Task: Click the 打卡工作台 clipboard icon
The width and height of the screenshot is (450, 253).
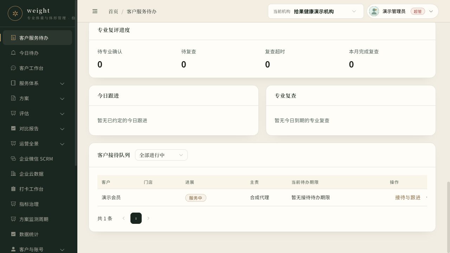Action: click(13, 189)
